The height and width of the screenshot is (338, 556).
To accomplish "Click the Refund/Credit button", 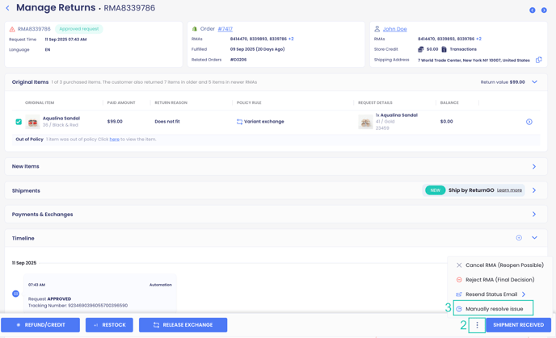I will click(40, 325).
